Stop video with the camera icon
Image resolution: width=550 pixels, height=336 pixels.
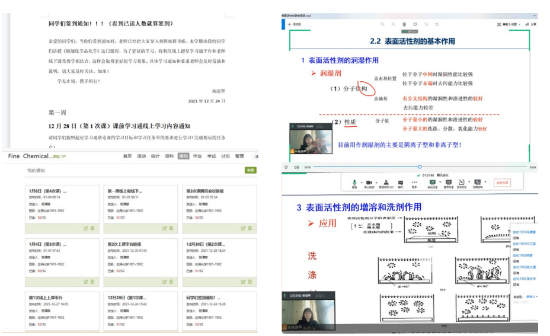click(369, 183)
